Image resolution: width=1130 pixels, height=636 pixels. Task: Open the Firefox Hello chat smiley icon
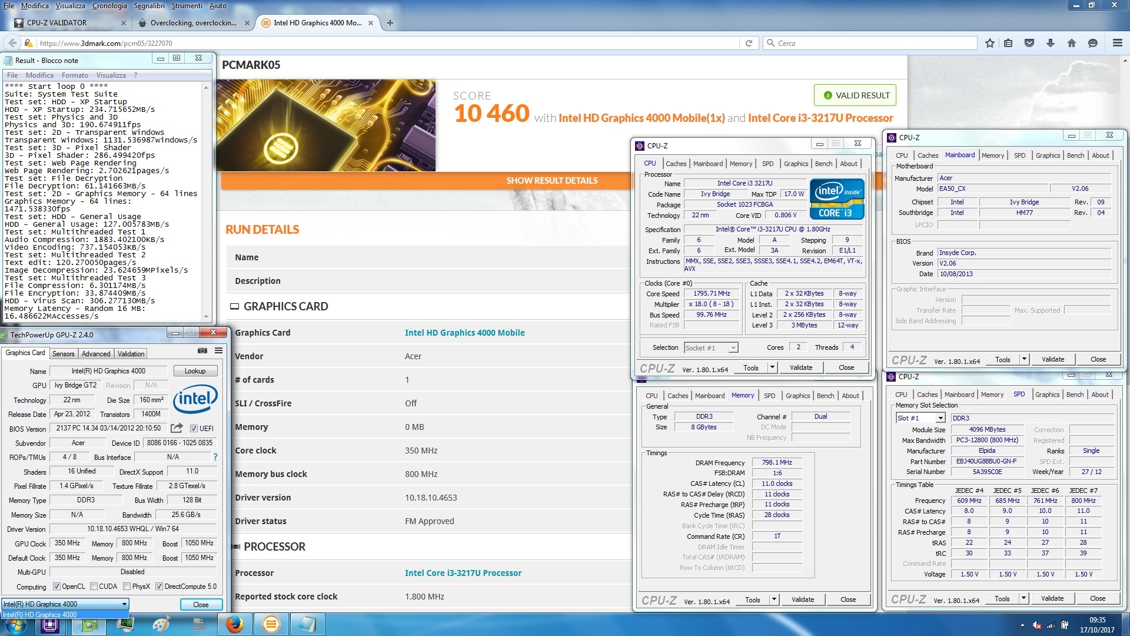click(1093, 43)
